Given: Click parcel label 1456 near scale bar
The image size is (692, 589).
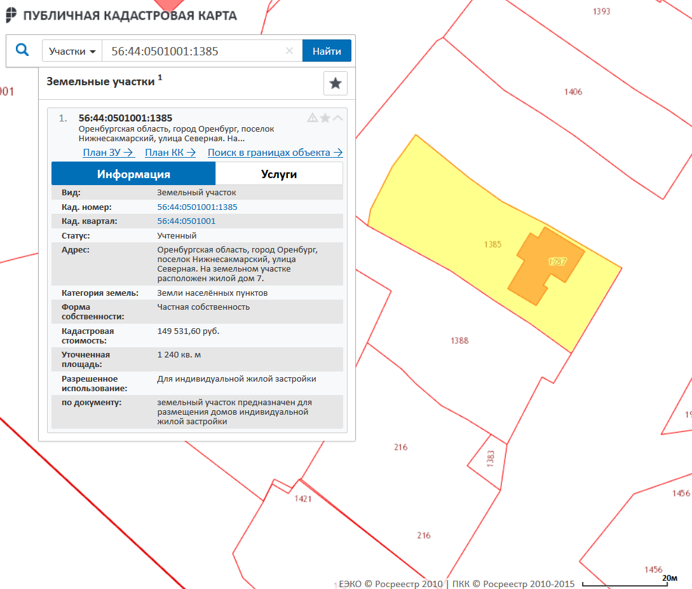Looking at the screenshot, I should tap(653, 569).
